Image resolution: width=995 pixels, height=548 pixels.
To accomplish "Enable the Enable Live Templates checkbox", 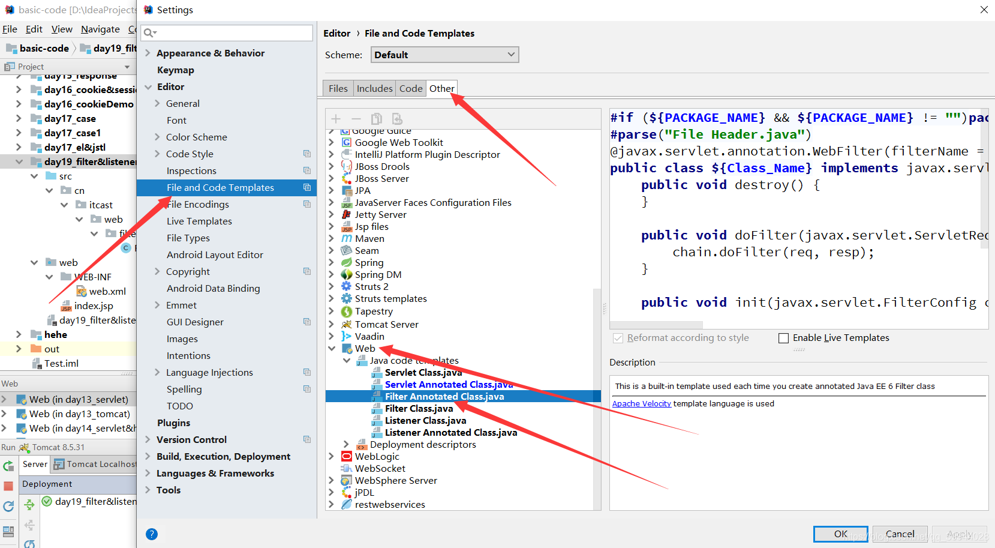I will point(783,338).
